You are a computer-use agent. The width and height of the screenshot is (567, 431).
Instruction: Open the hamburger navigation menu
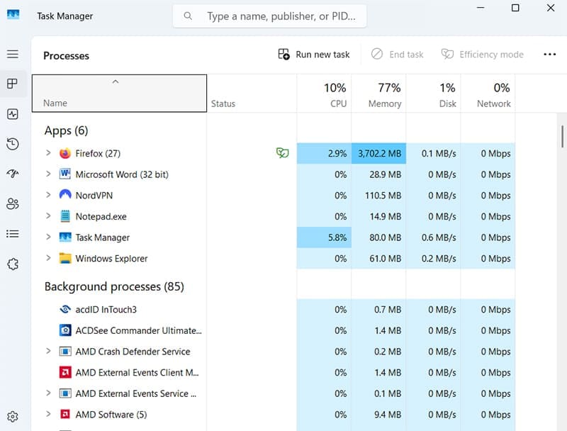click(12, 55)
